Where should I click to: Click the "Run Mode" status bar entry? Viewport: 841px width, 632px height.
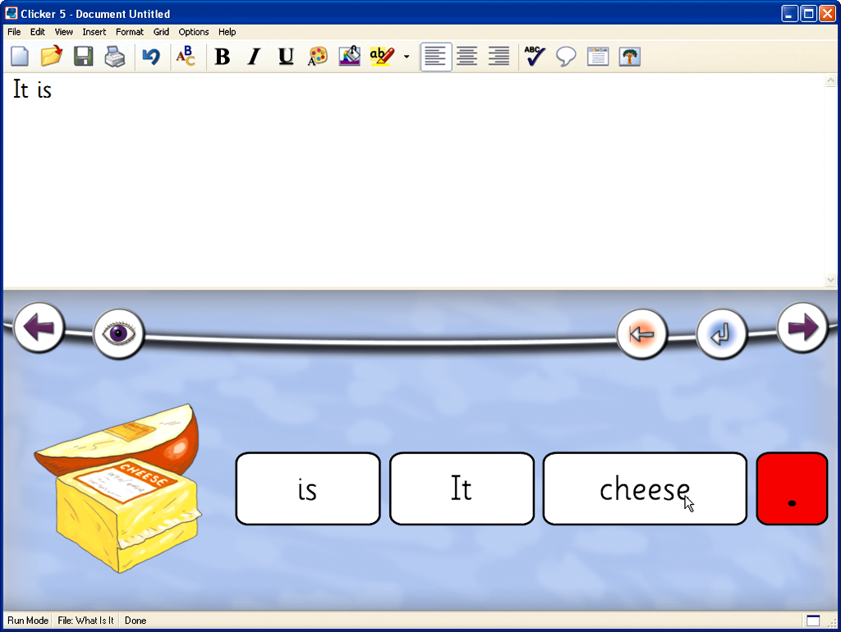point(28,621)
